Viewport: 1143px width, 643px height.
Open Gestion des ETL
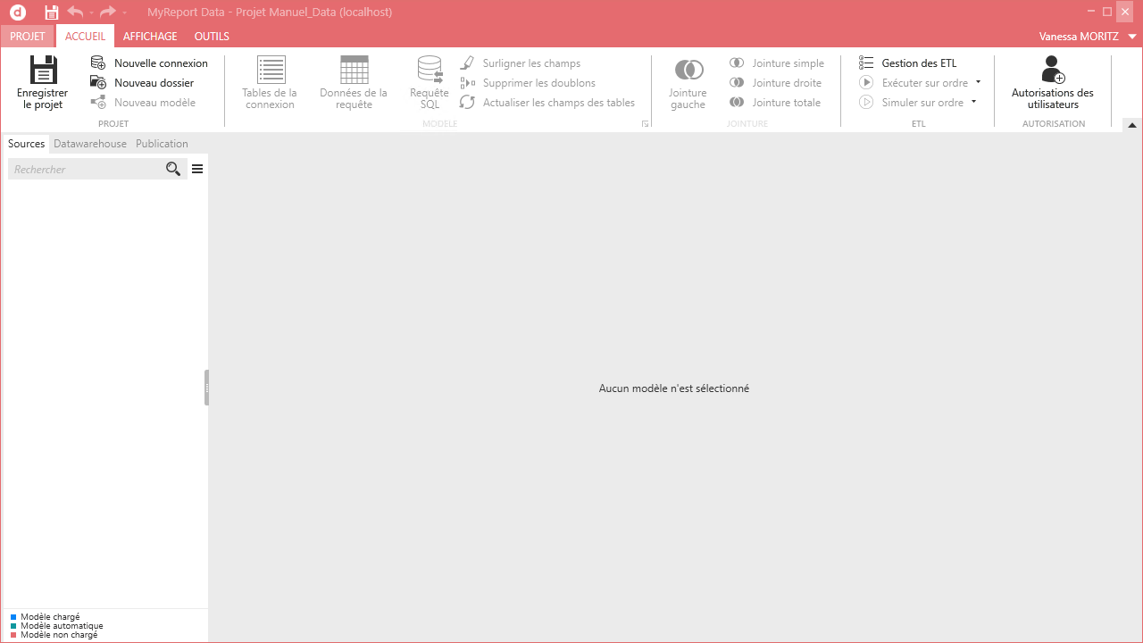point(908,63)
